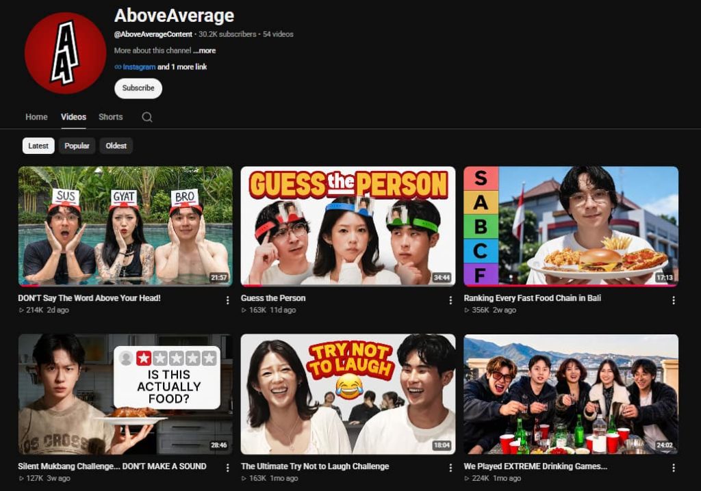Viewport: 701px width, 491px height.
Task: Select the Popular sort chip
Action: [77, 146]
